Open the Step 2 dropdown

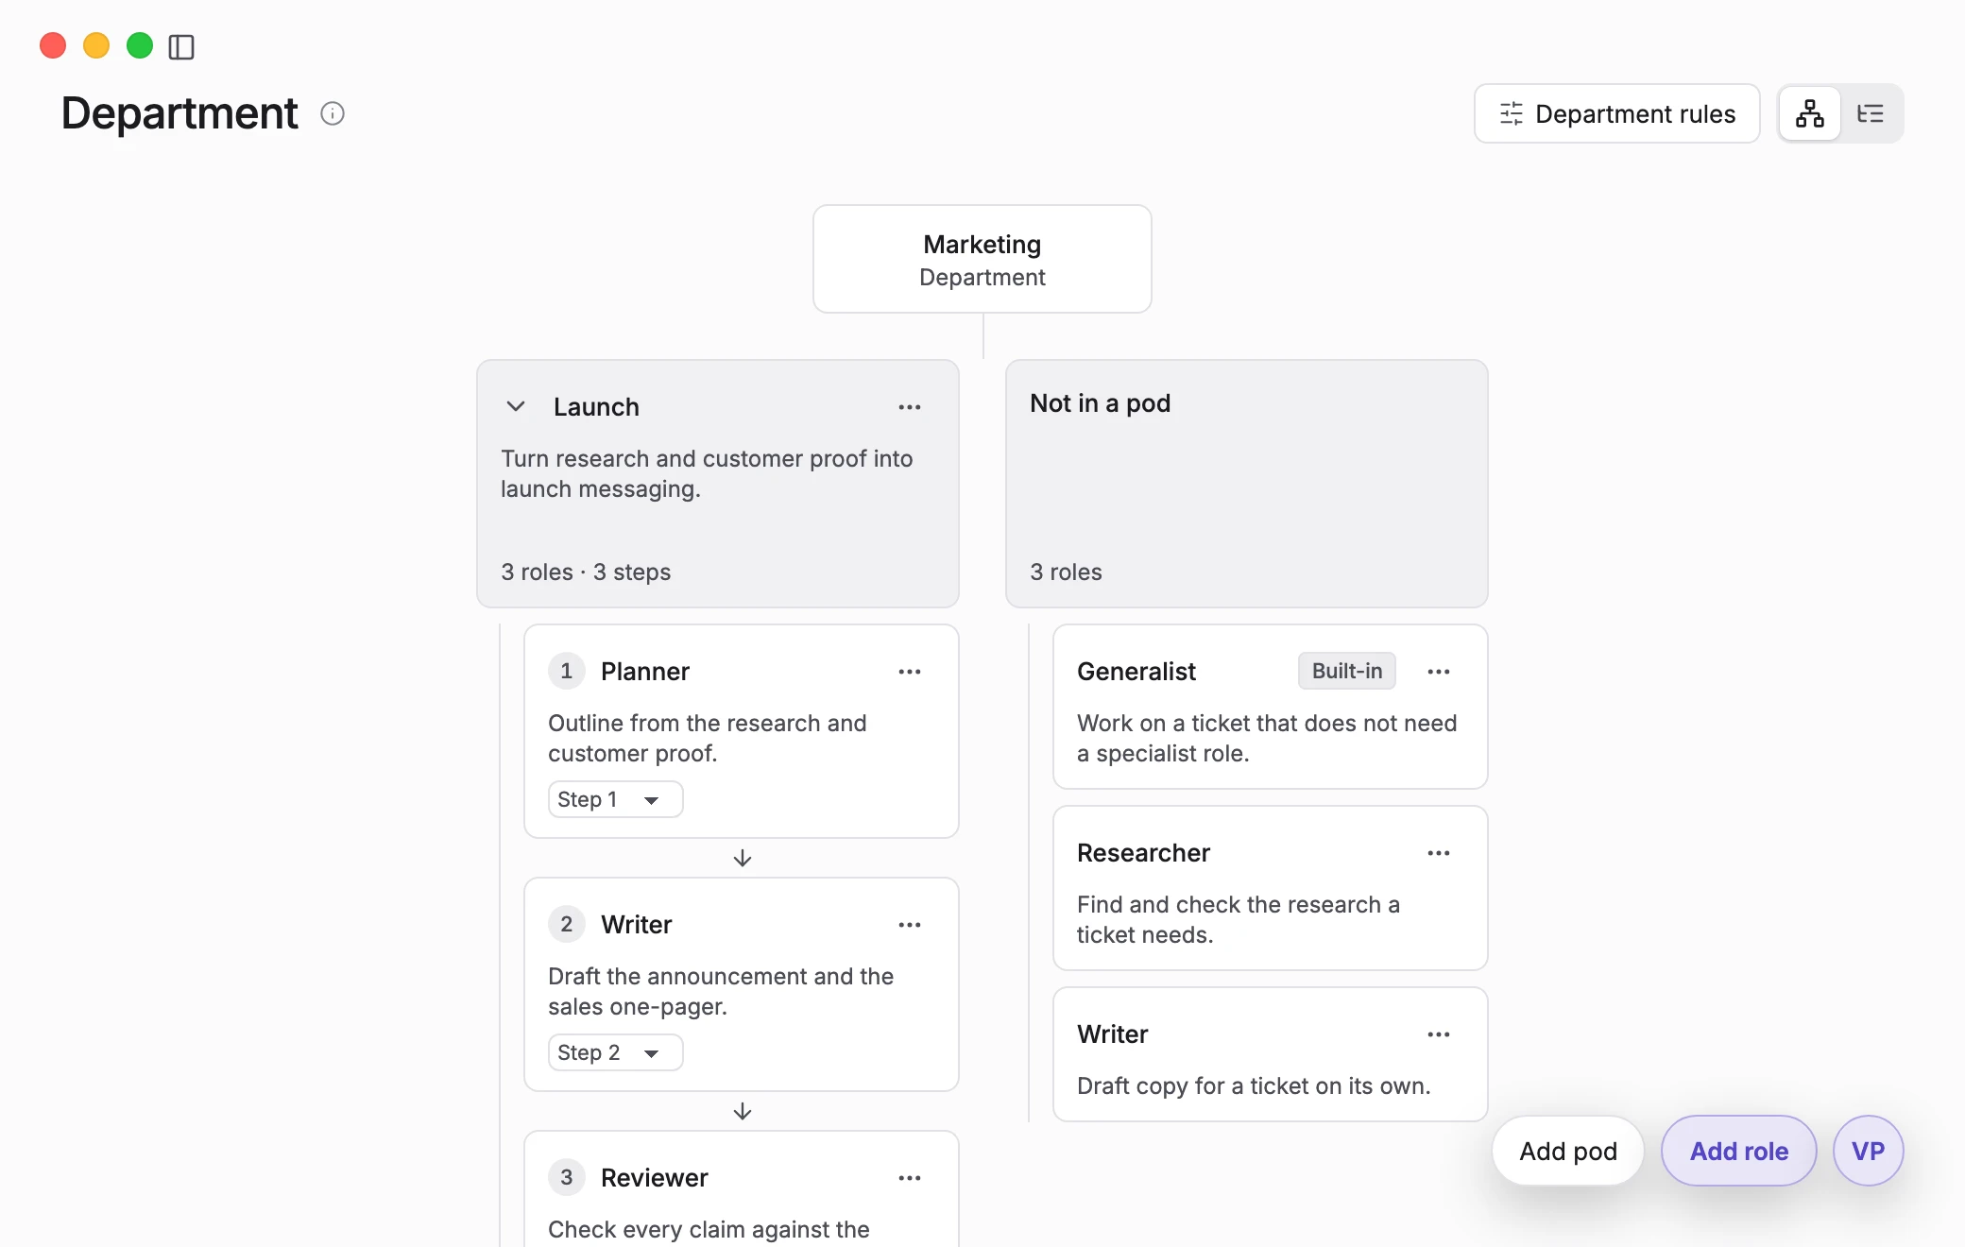click(615, 1052)
